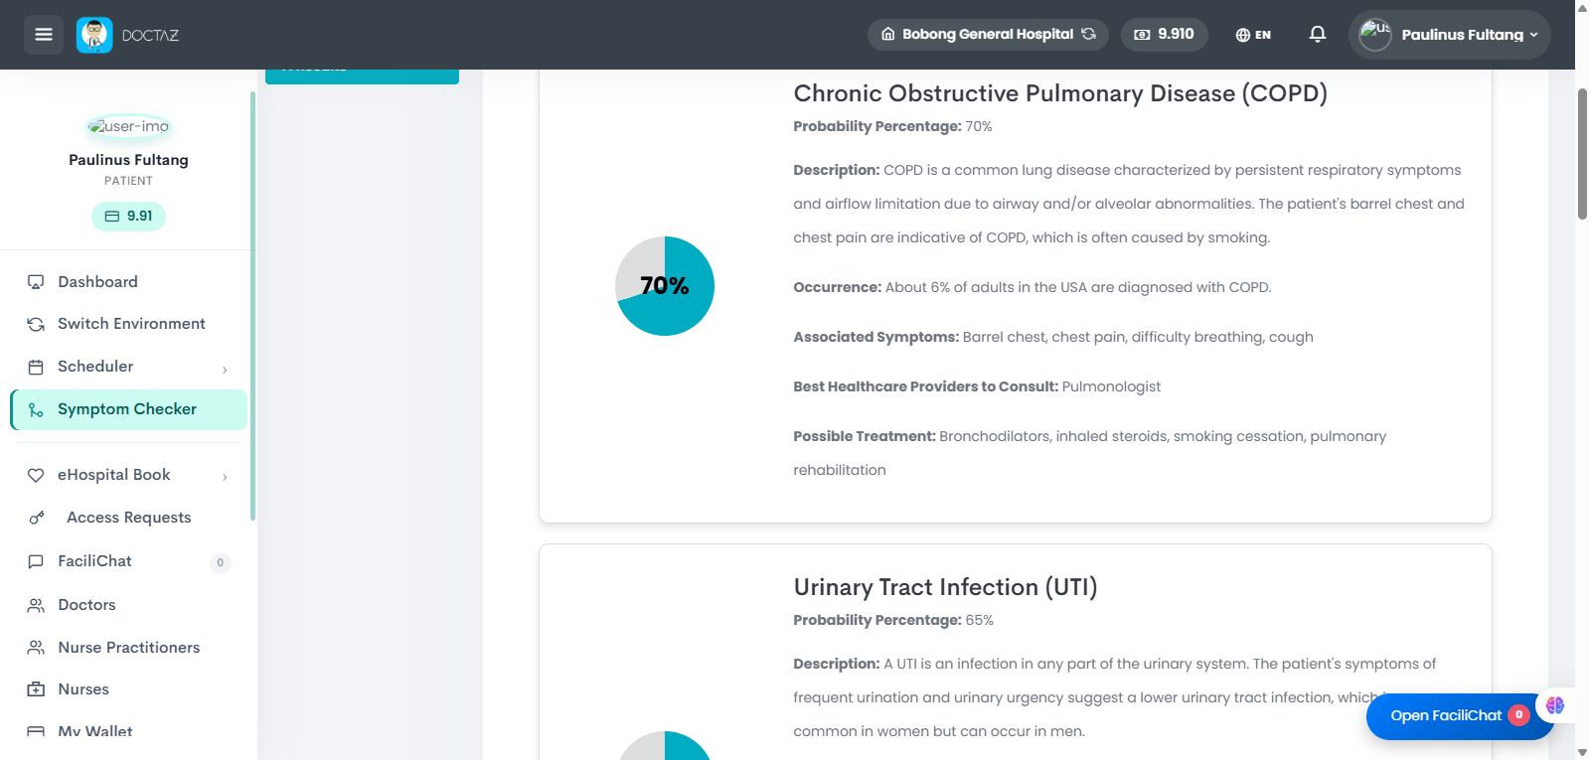Click the page scrollbar down arrow
Viewport: 1590px width, 760px height.
[x=1582, y=752]
